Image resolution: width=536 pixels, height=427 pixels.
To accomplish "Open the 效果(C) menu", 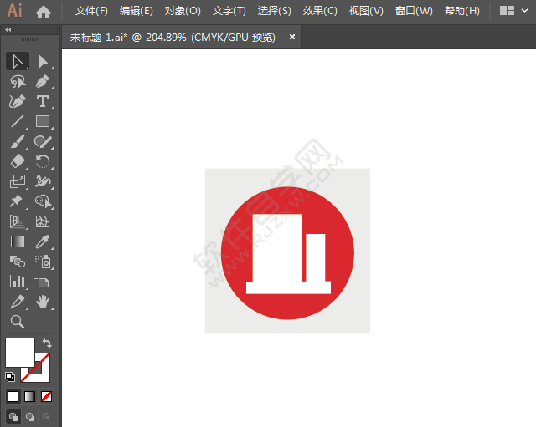I will (x=320, y=11).
